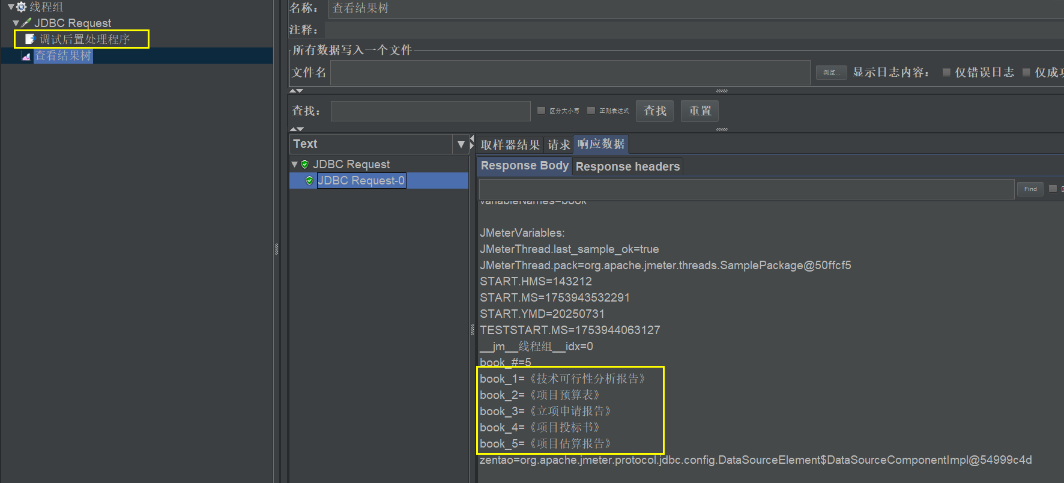Open the Text renderer dropdown
Image resolution: width=1064 pixels, height=483 pixels.
click(461, 144)
